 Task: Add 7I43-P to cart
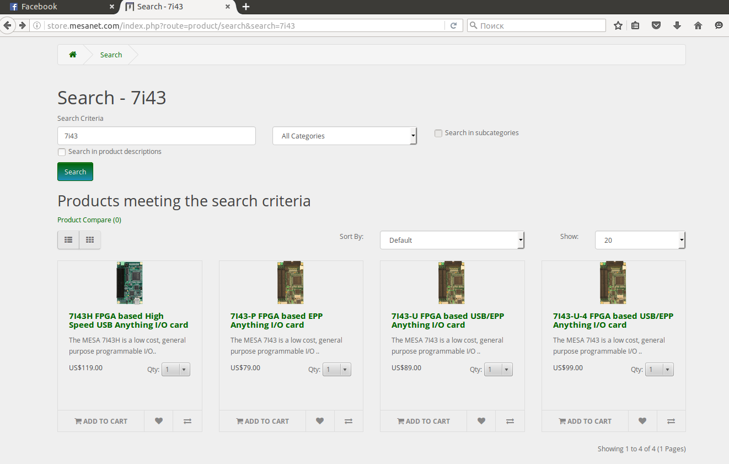pos(262,421)
